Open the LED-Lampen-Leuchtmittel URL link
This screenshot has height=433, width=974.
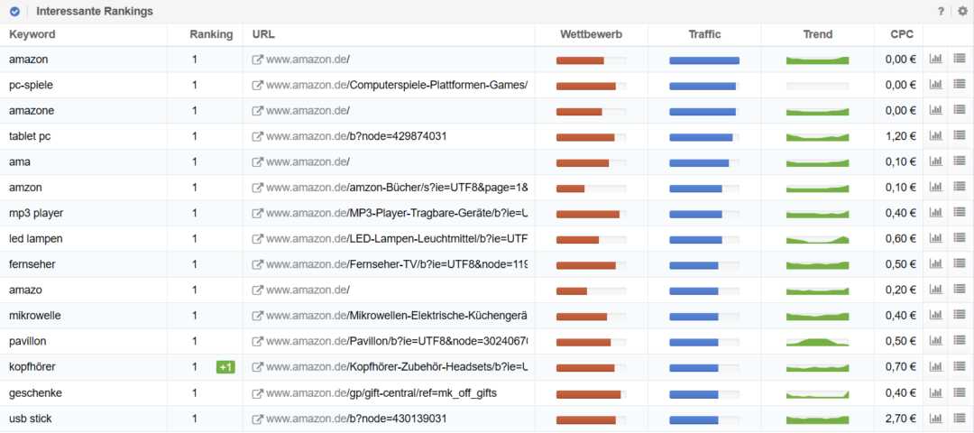coord(397,239)
